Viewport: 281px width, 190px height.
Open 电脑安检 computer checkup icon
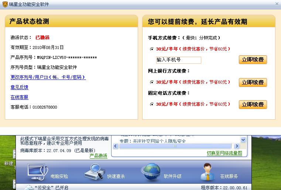(38, 172)
